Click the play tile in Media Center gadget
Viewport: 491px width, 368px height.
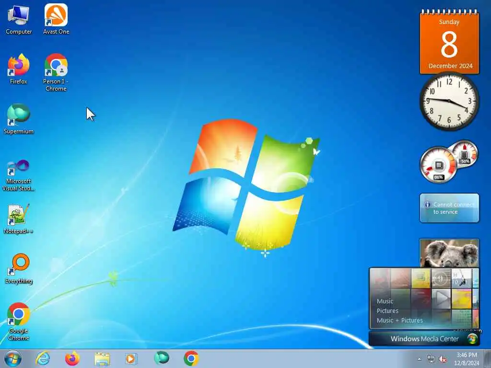tap(441, 299)
